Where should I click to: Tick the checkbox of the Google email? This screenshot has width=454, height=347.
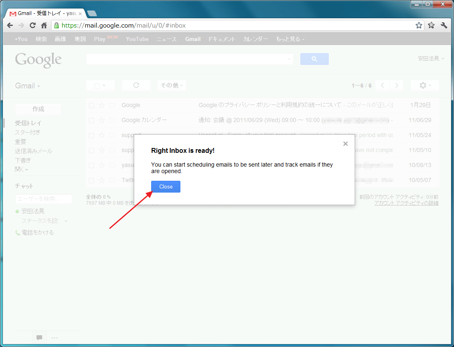point(91,105)
